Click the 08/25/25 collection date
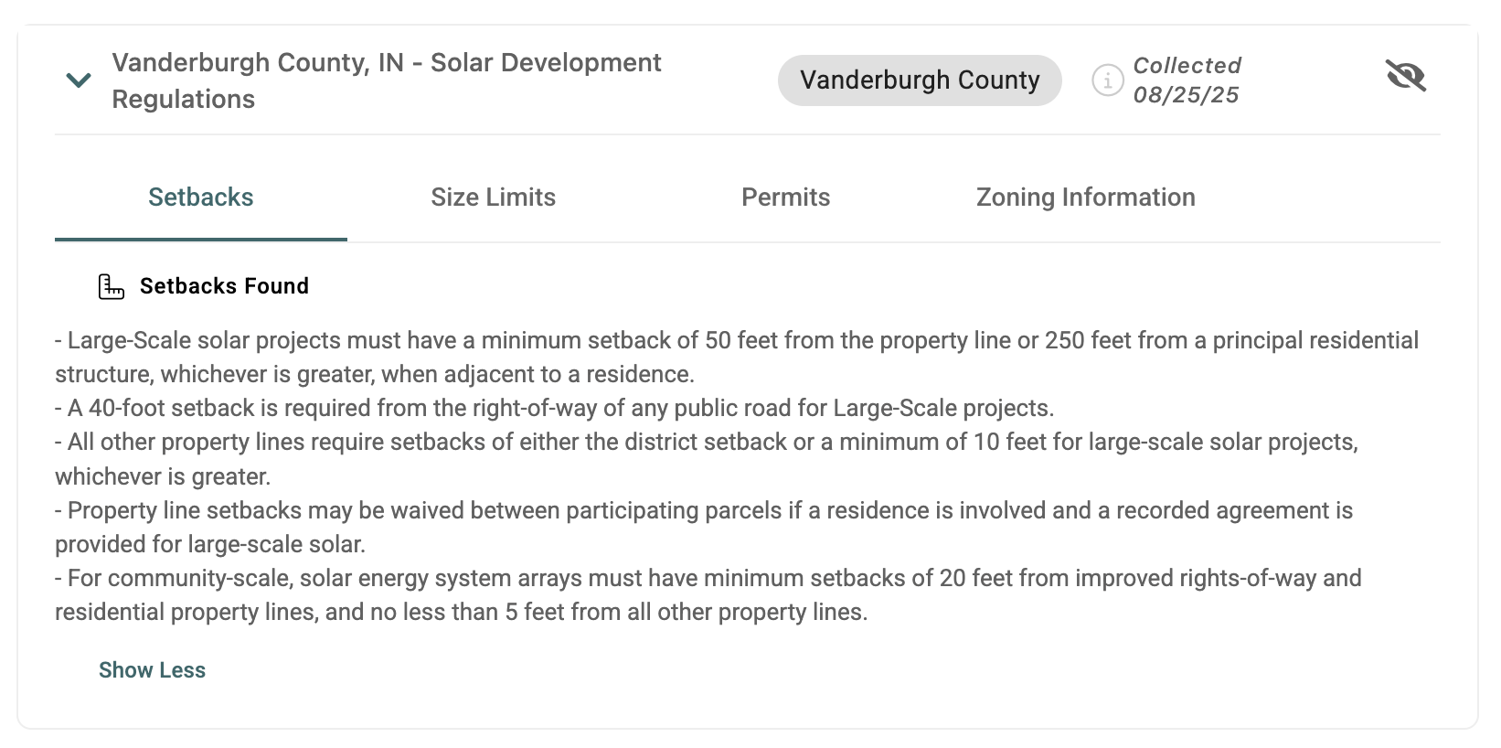This screenshot has width=1501, height=748. coord(1186,95)
